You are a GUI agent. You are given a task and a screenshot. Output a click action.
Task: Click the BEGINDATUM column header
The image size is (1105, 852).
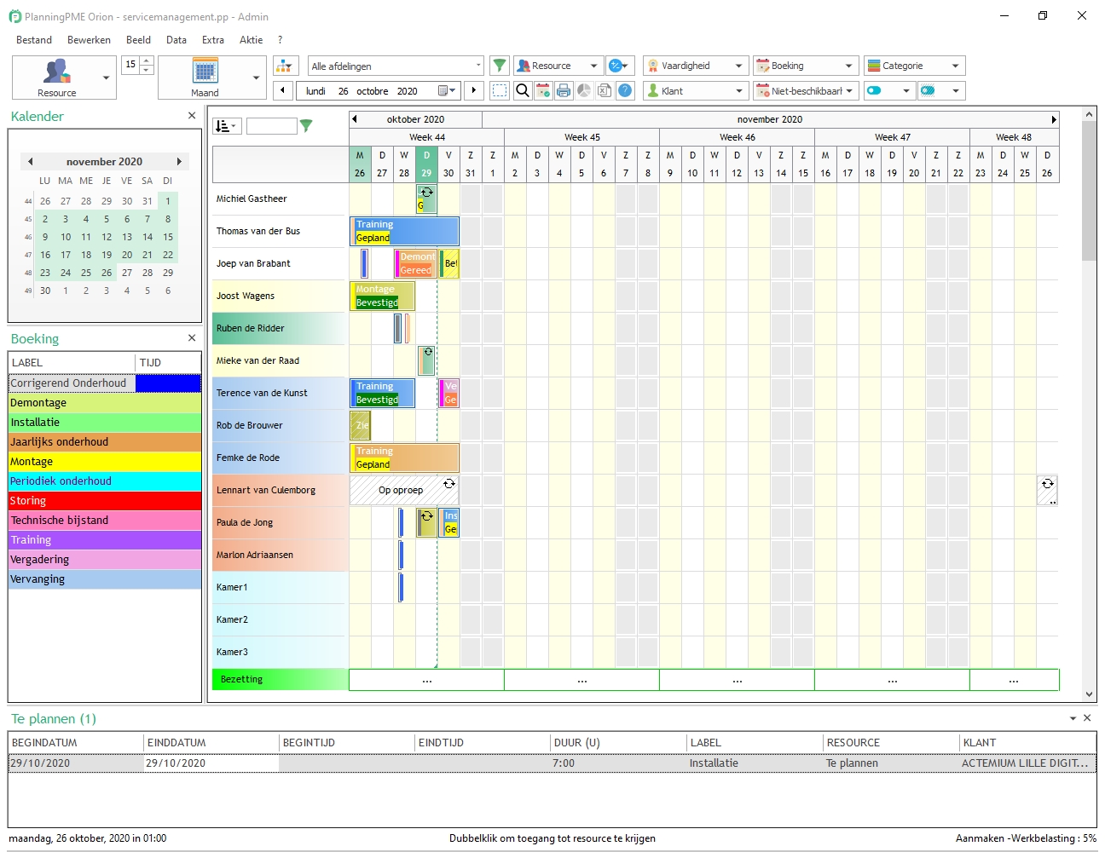pyautogui.click(x=76, y=742)
